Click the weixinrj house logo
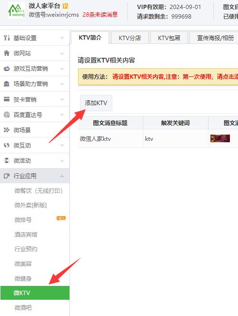Screen dimensions: 238x316 click(16, 11)
